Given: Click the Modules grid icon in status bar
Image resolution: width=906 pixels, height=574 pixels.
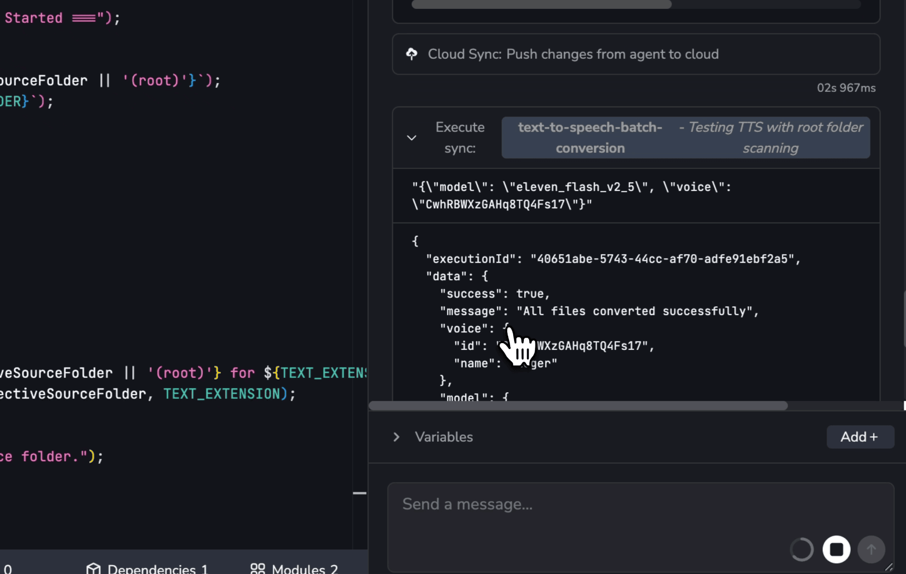Looking at the screenshot, I should click(257, 568).
